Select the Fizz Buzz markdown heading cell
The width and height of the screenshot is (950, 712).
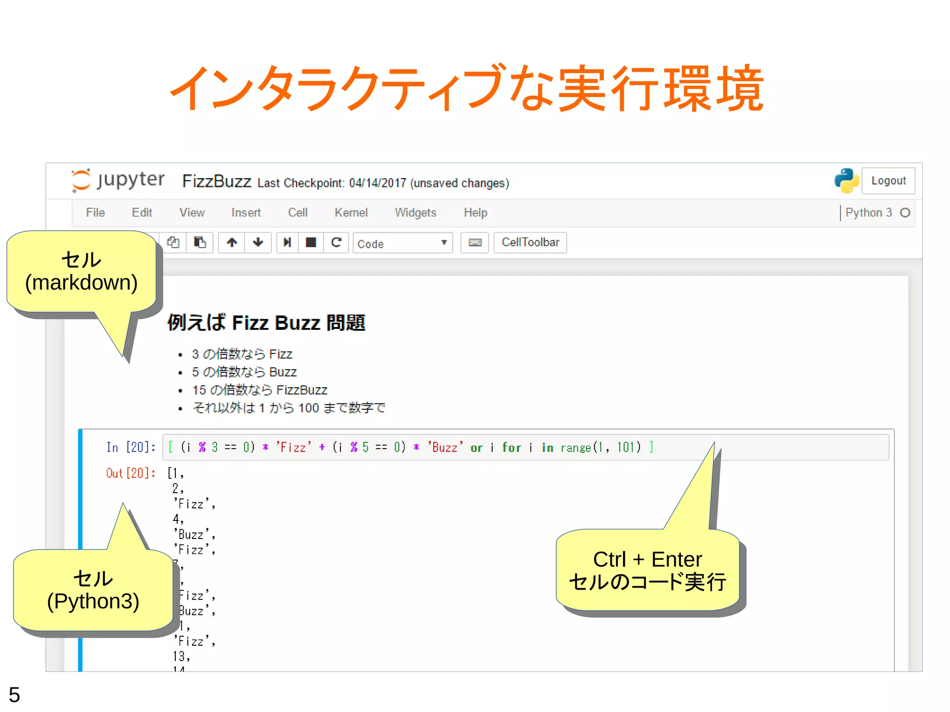[266, 323]
